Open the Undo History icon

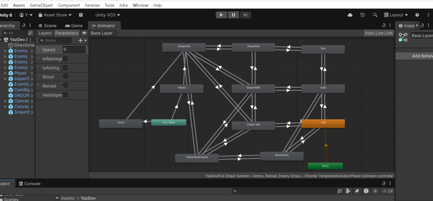[x=363, y=15]
